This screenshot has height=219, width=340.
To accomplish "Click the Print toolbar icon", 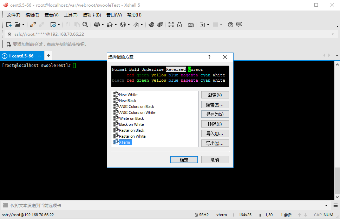I will (97, 25).
